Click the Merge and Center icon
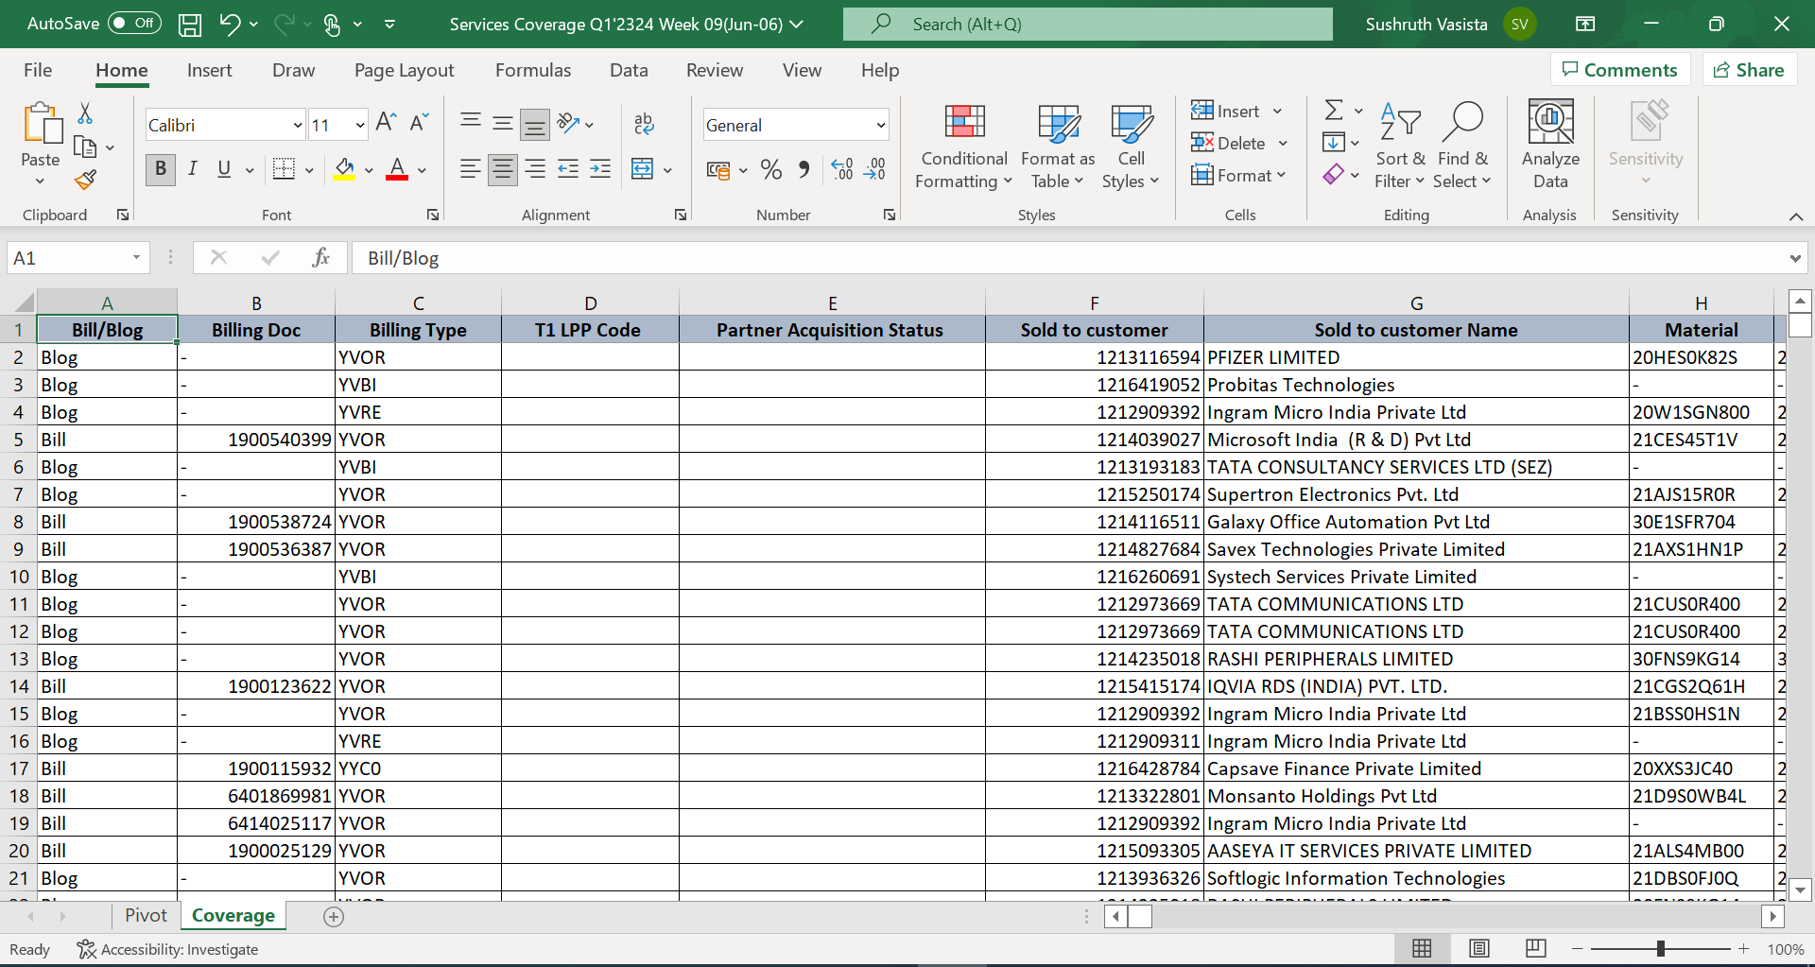Image resolution: width=1815 pixels, height=967 pixels. [x=643, y=170]
